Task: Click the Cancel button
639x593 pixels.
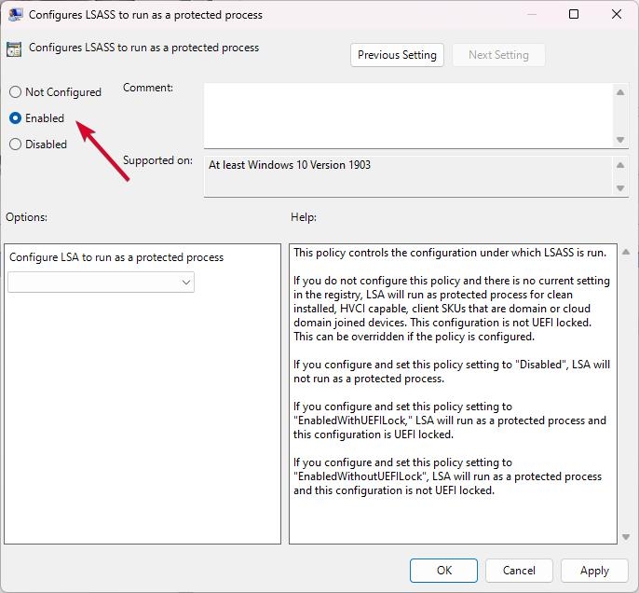Action: [519, 571]
